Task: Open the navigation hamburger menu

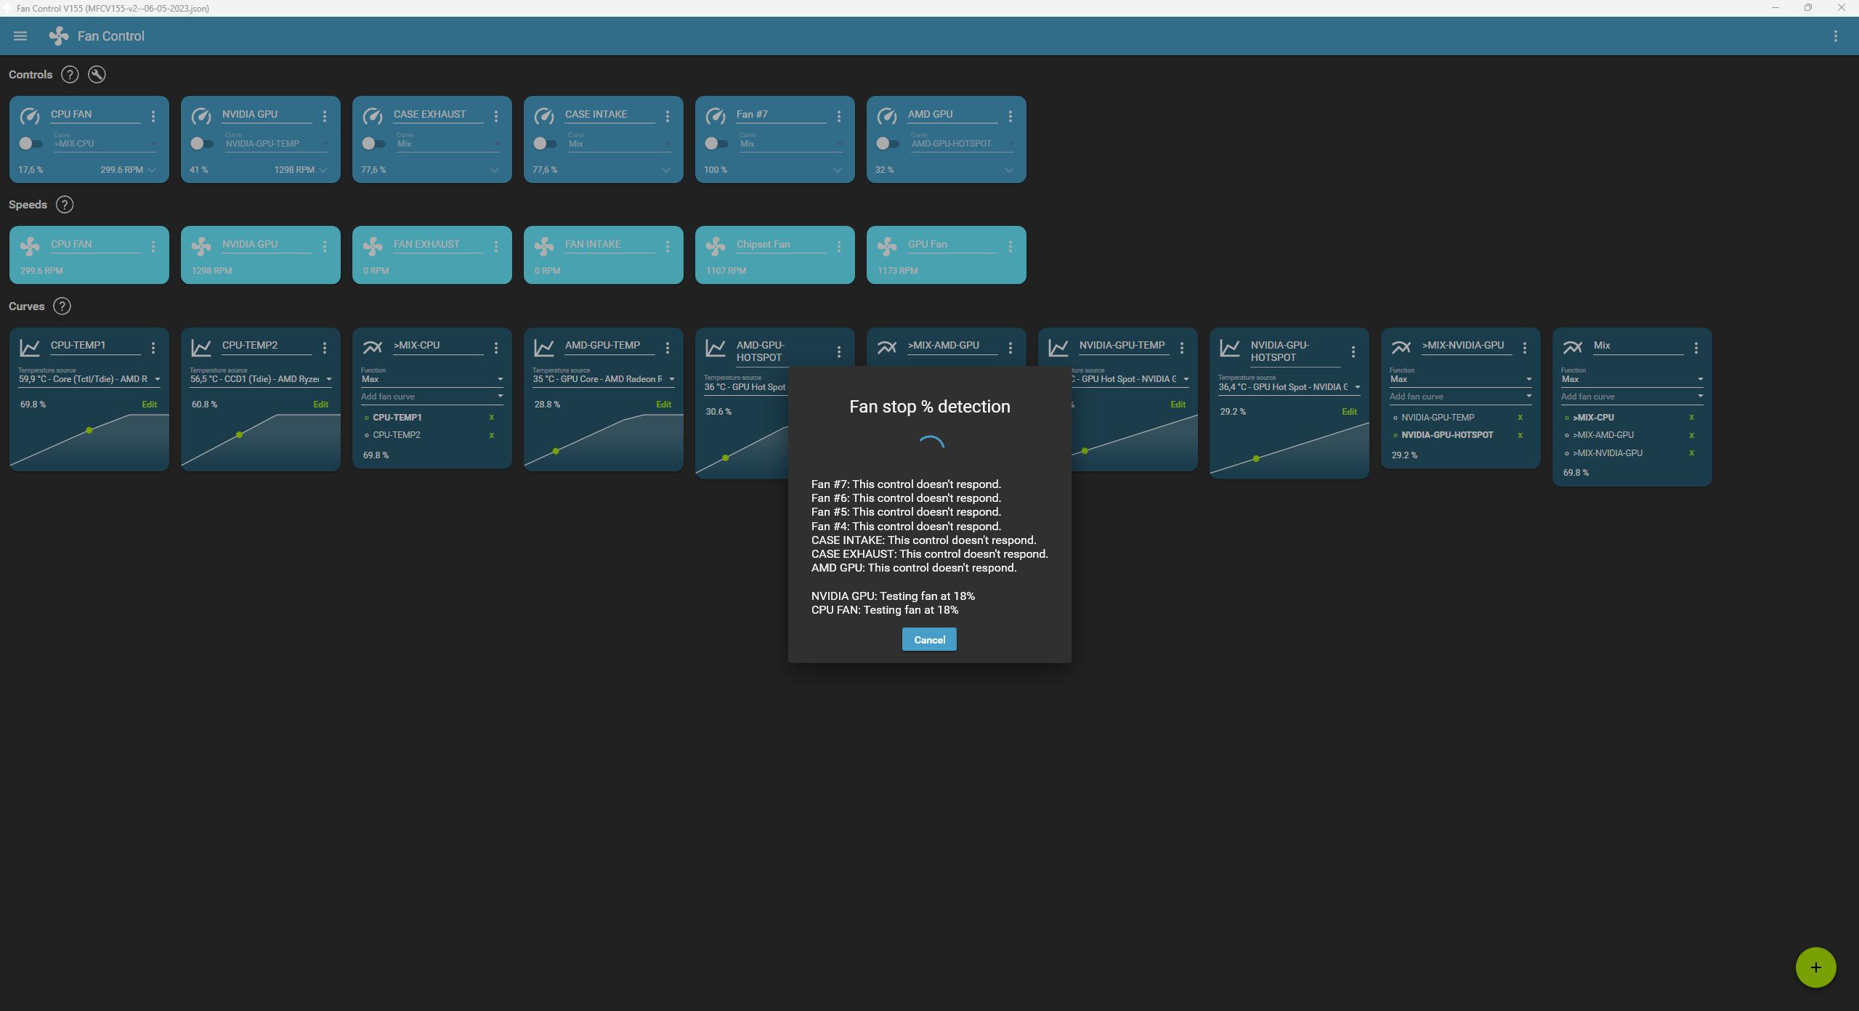Action: click(x=20, y=36)
